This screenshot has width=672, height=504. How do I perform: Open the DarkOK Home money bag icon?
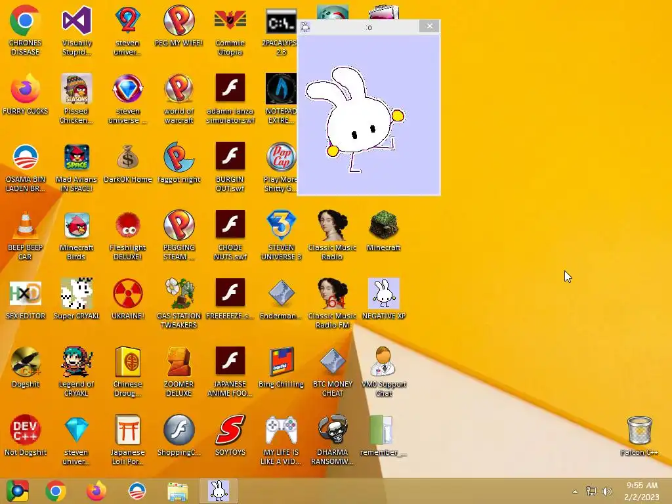click(128, 157)
